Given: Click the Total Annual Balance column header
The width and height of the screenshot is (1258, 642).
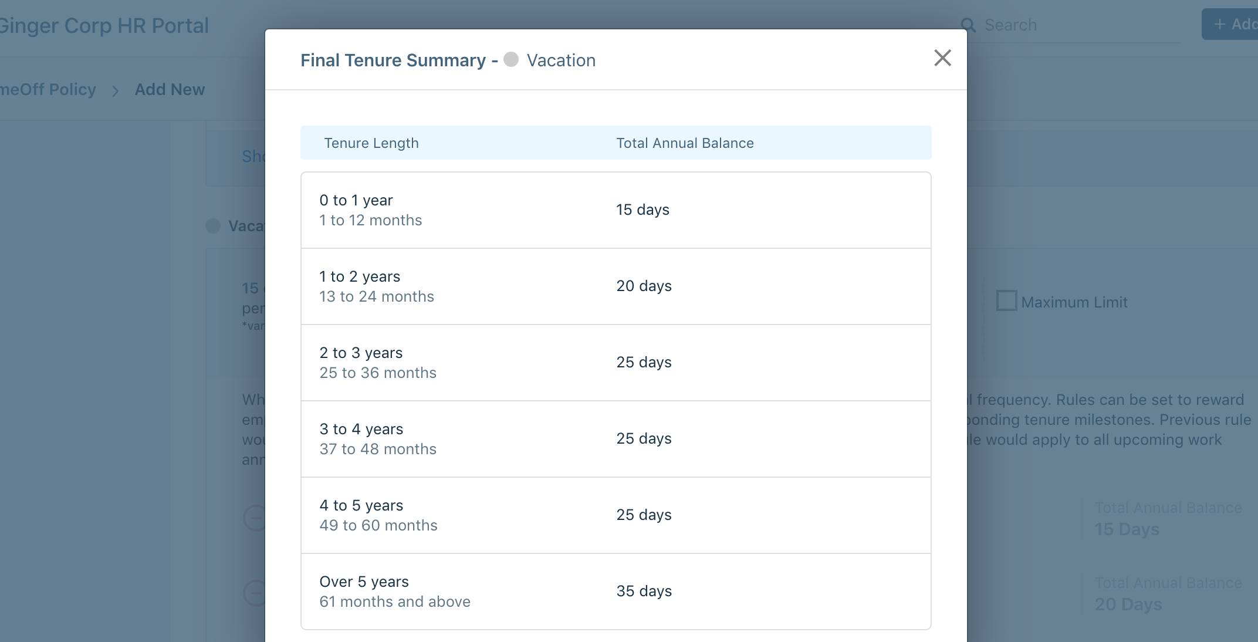Looking at the screenshot, I should pyautogui.click(x=685, y=143).
